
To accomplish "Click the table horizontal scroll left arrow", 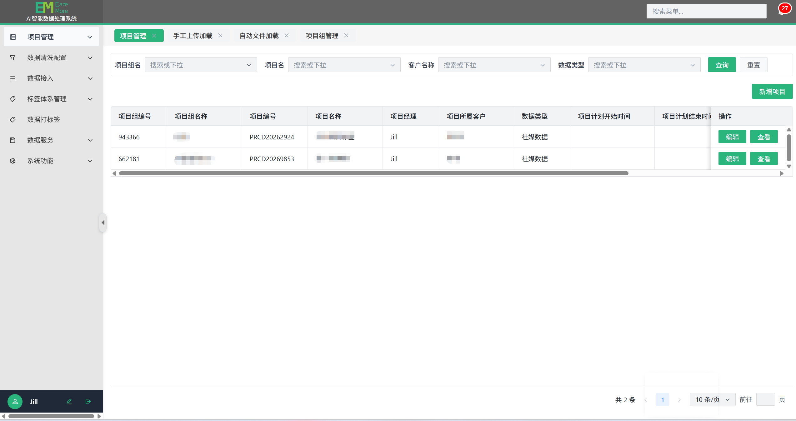I will (114, 173).
